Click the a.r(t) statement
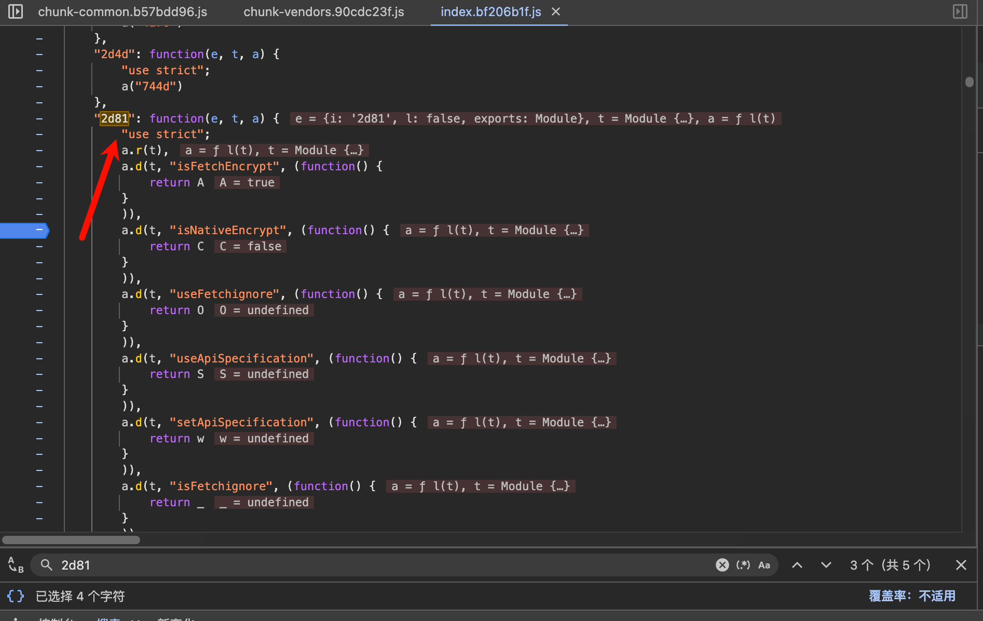The image size is (983, 621). click(x=145, y=151)
